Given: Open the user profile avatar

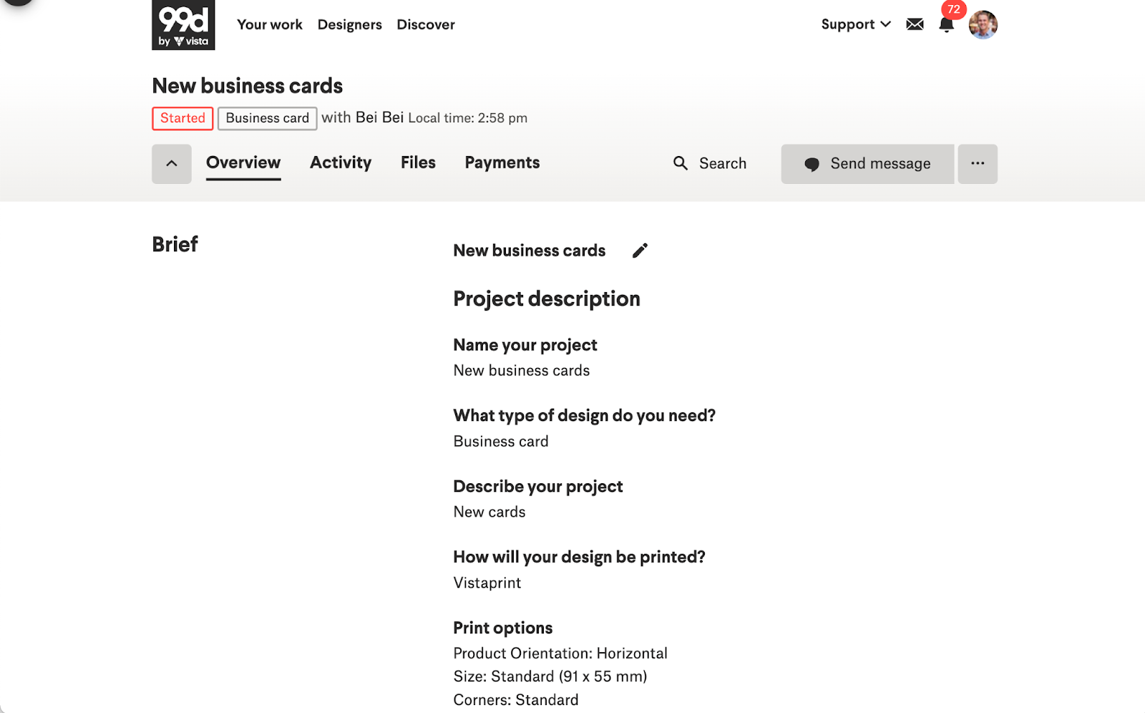Looking at the screenshot, I should (x=983, y=25).
